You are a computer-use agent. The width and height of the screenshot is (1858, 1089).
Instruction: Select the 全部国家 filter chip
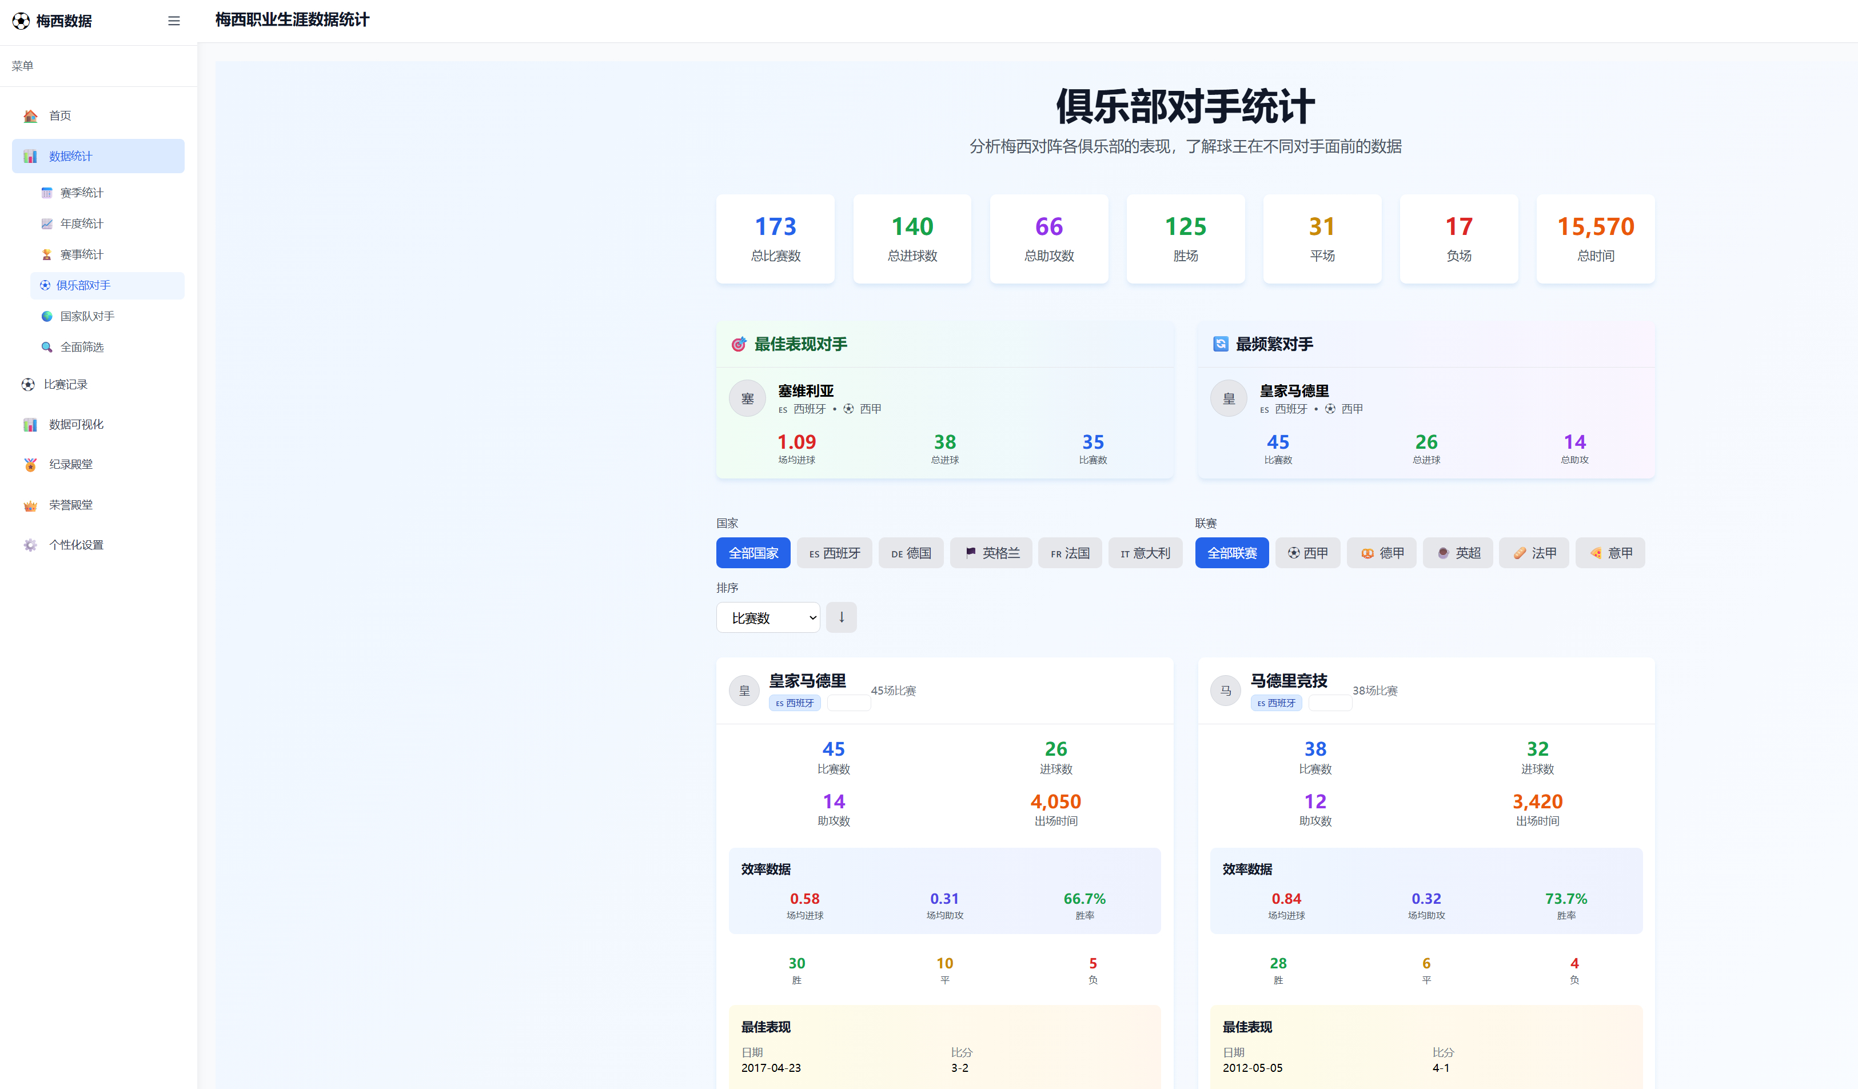click(x=753, y=553)
